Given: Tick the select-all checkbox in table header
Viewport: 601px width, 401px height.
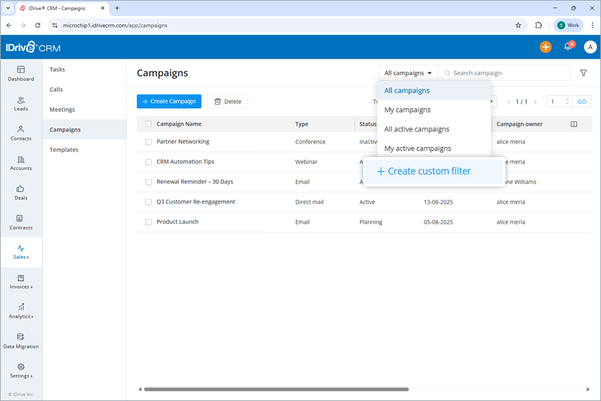Looking at the screenshot, I should coord(148,124).
